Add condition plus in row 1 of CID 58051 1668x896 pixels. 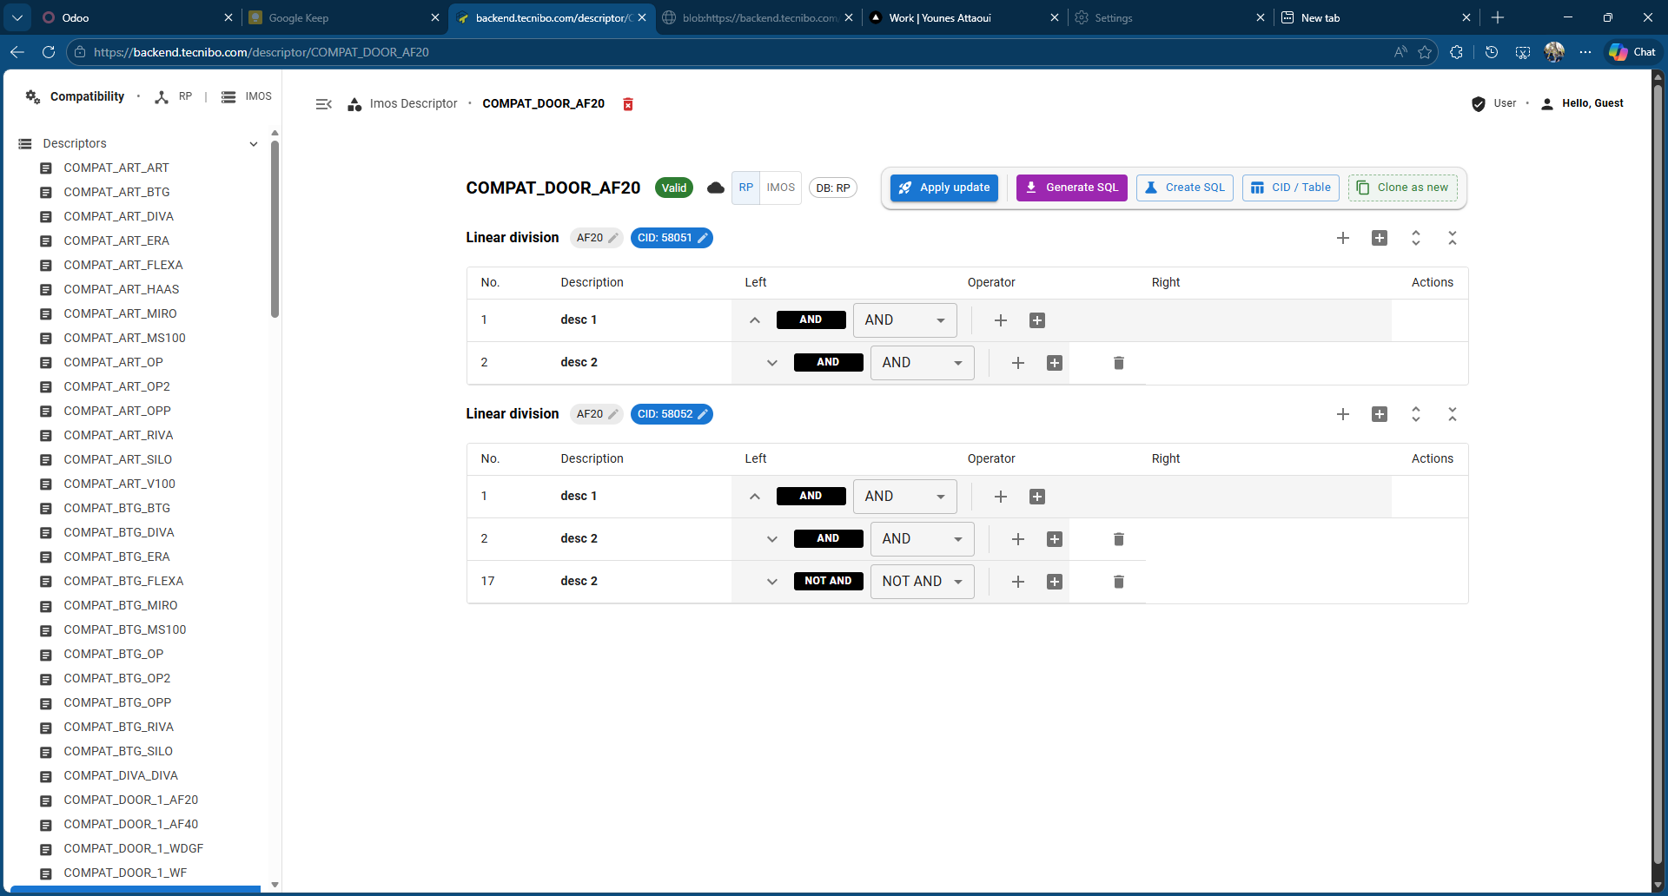[1001, 320]
